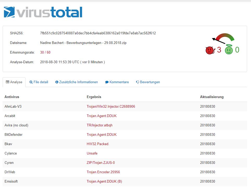Click the Analyse-Datum field label
Viewport: 251px width, 187px height.
tap(22, 62)
